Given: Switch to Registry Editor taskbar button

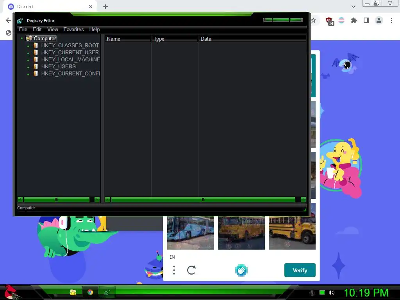Looking at the screenshot, I should coord(107,292).
